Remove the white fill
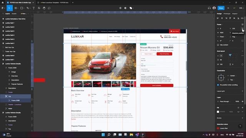This screenshot has height=138, width=246. [x=243, y=112]
